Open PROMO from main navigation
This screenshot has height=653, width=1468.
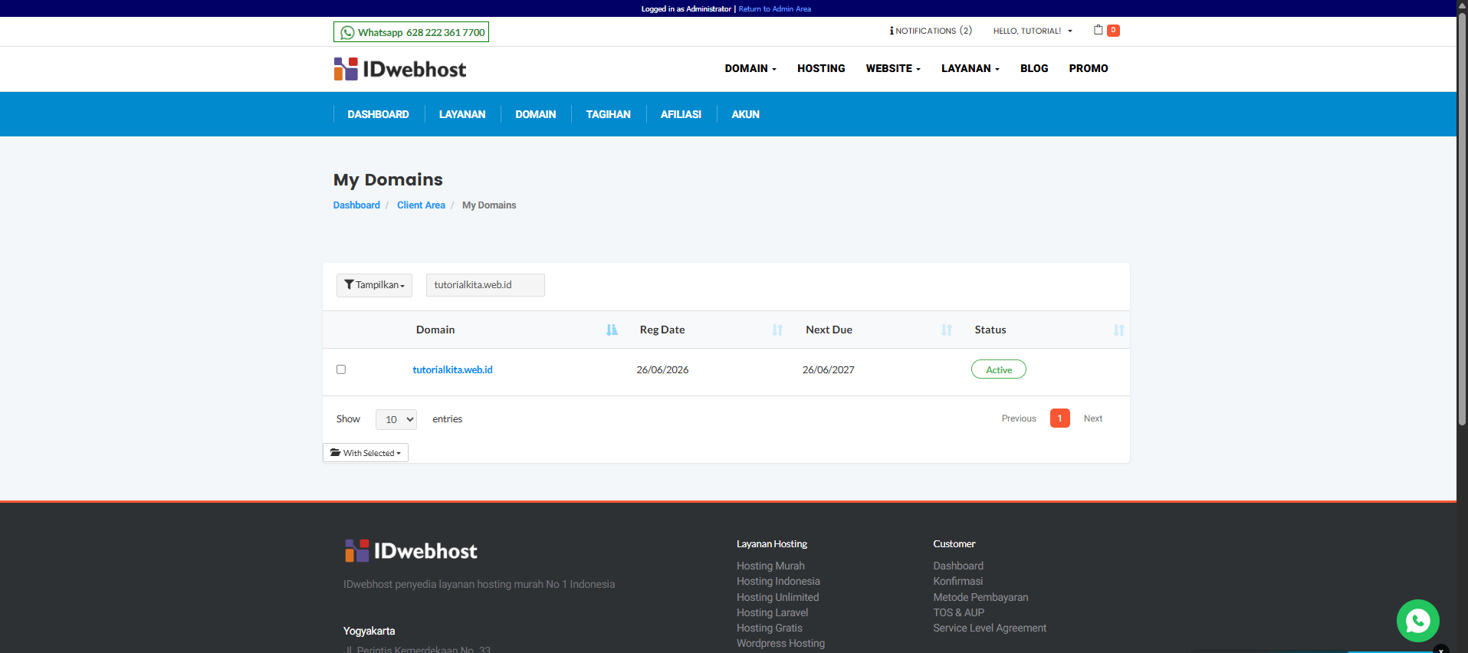(1089, 68)
